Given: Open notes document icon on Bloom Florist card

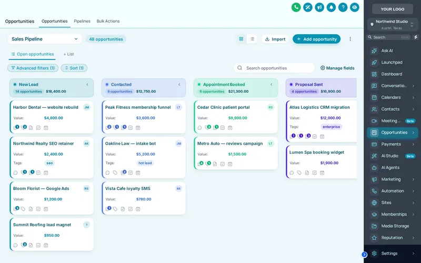Looking at the screenshot, I should [x=31, y=209].
